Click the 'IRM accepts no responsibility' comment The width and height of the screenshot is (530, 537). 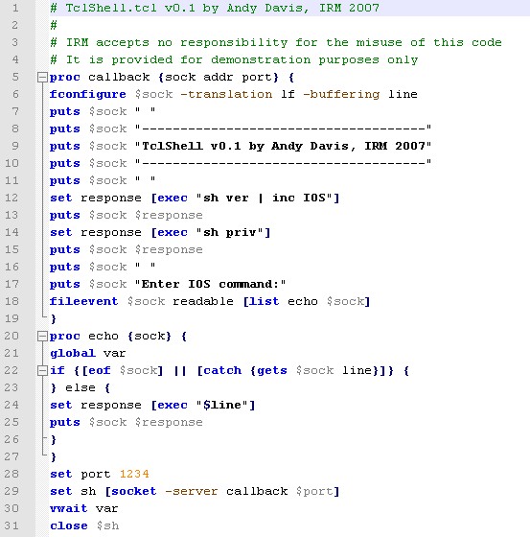[276, 42]
